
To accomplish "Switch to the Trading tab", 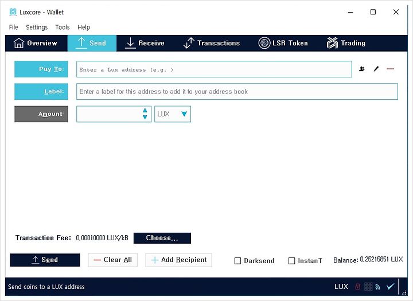I will point(346,43).
